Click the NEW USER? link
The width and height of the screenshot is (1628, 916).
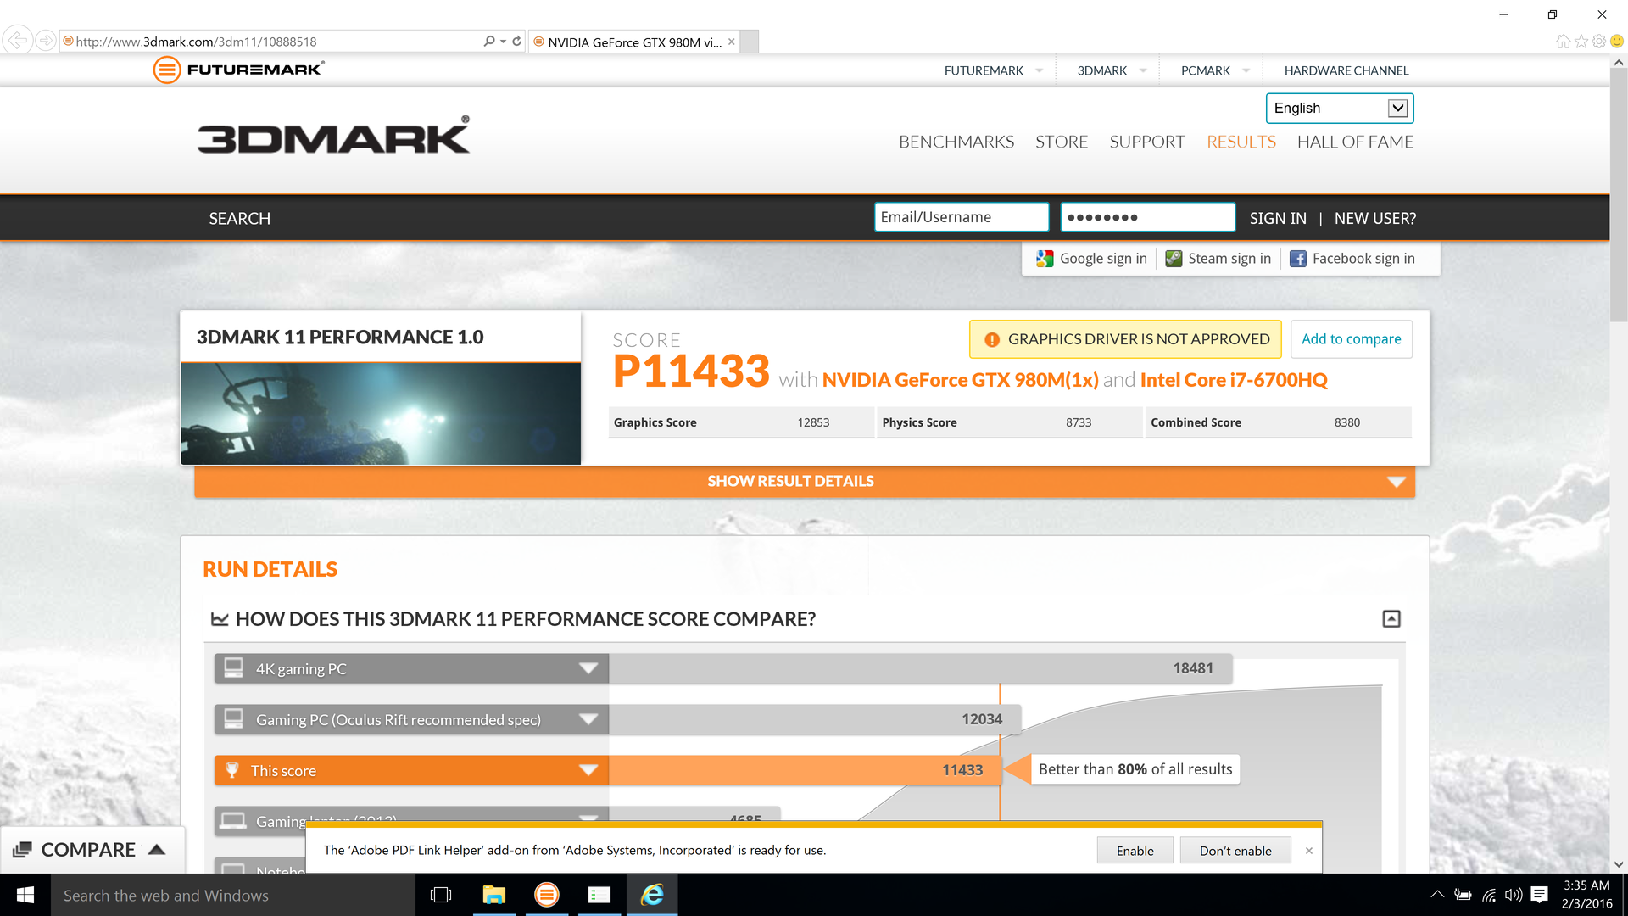1375,218
